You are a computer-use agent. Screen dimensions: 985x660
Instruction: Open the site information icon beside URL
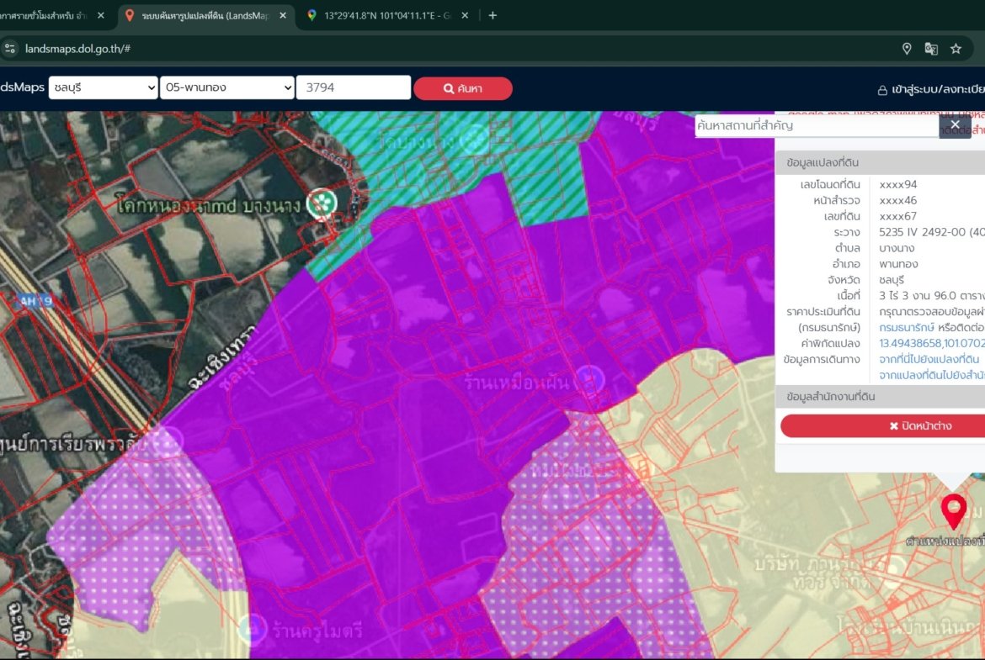(10, 49)
